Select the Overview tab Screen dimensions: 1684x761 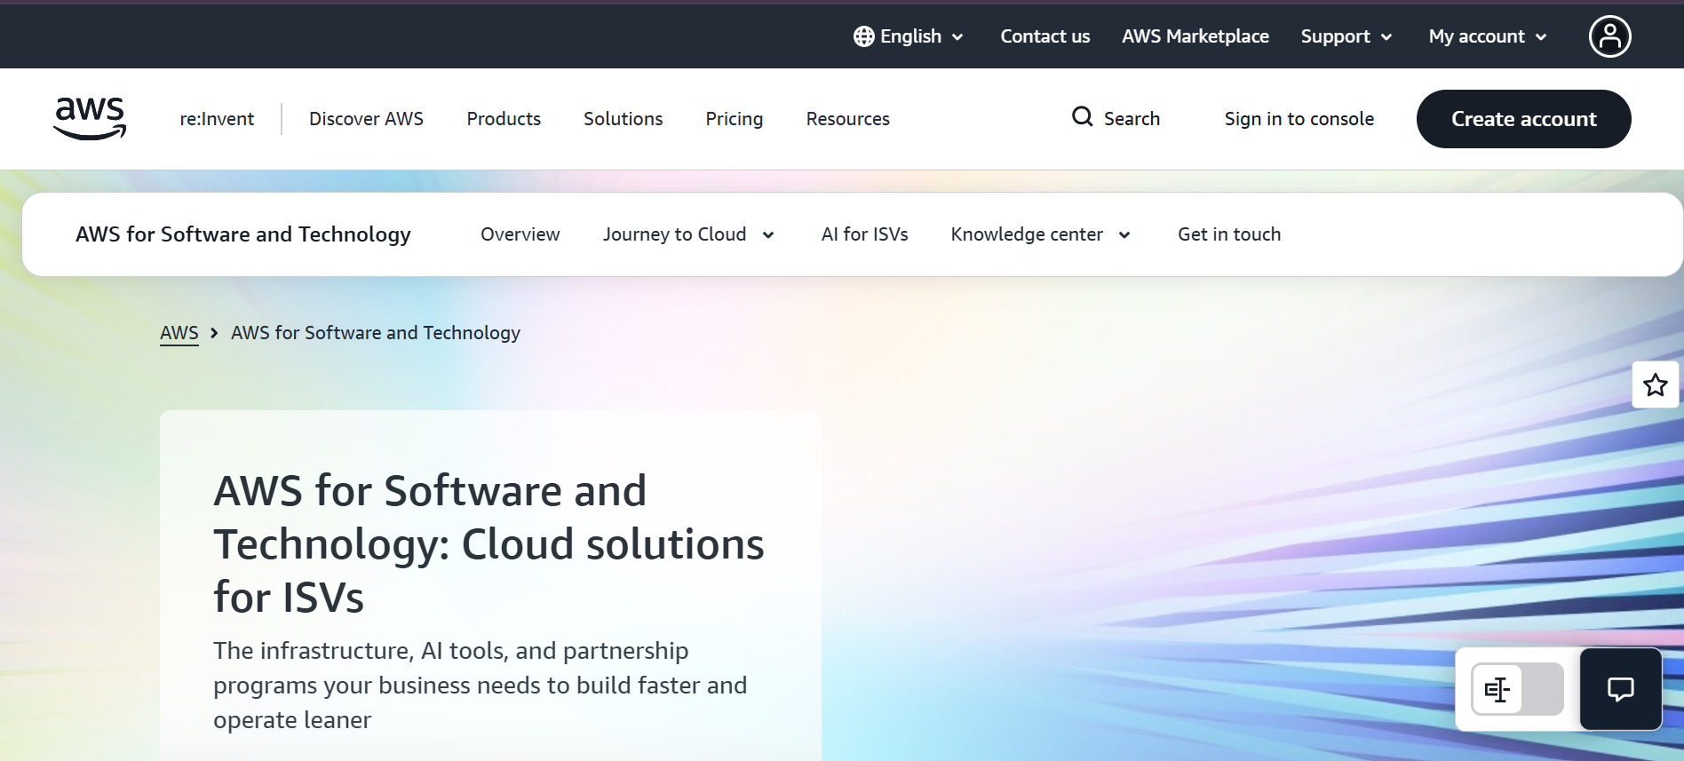(x=520, y=234)
